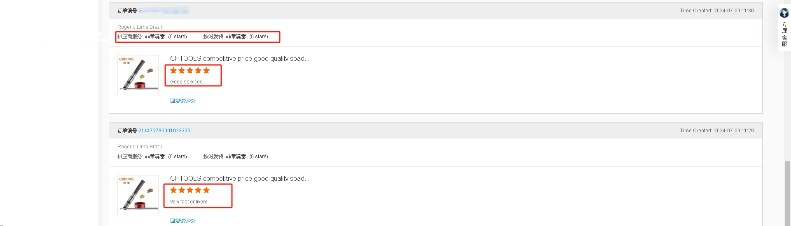Click third star in "Good services" rating
Image resolution: width=791 pixels, height=226 pixels.
190,71
